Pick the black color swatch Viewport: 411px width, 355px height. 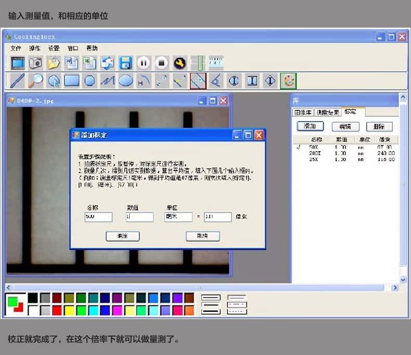(33, 298)
